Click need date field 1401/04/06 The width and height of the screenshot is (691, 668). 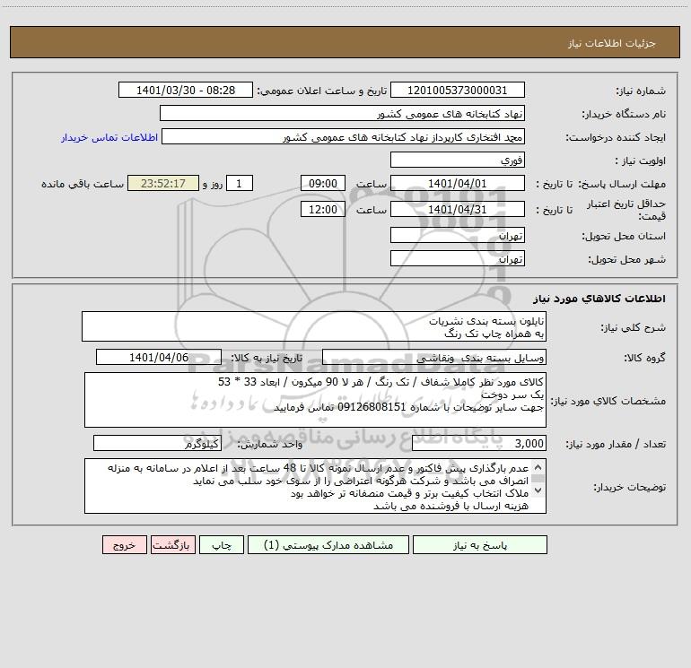(x=159, y=357)
